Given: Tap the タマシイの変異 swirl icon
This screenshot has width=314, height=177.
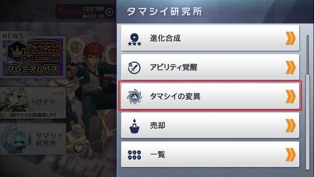Looking at the screenshot, I should (135, 96).
